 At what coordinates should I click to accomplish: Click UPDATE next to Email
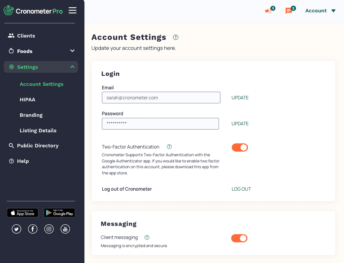tap(240, 98)
